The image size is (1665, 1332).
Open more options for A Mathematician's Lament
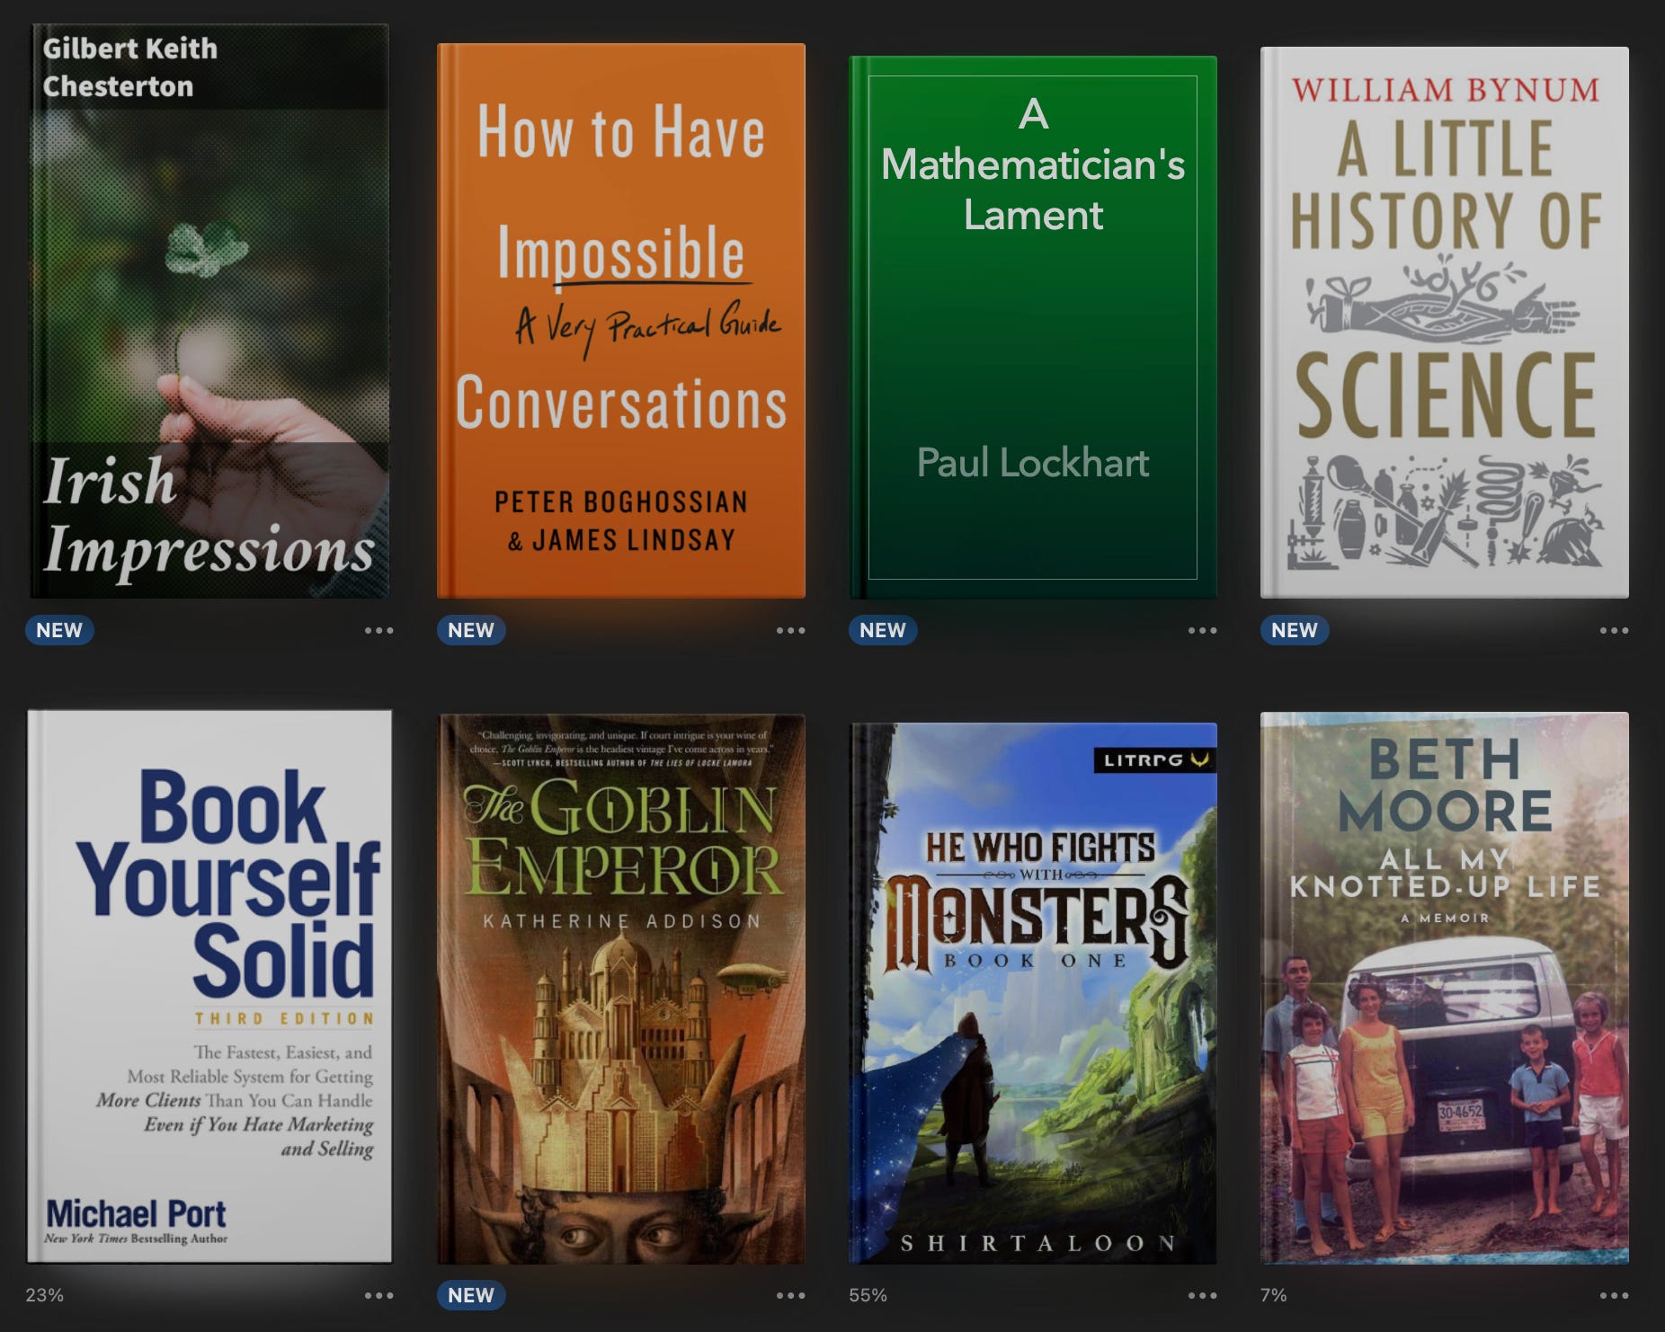1203,630
